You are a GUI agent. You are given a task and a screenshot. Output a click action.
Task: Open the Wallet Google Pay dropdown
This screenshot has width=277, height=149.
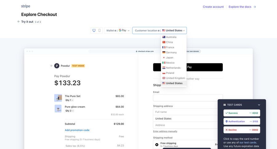tap(118, 30)
